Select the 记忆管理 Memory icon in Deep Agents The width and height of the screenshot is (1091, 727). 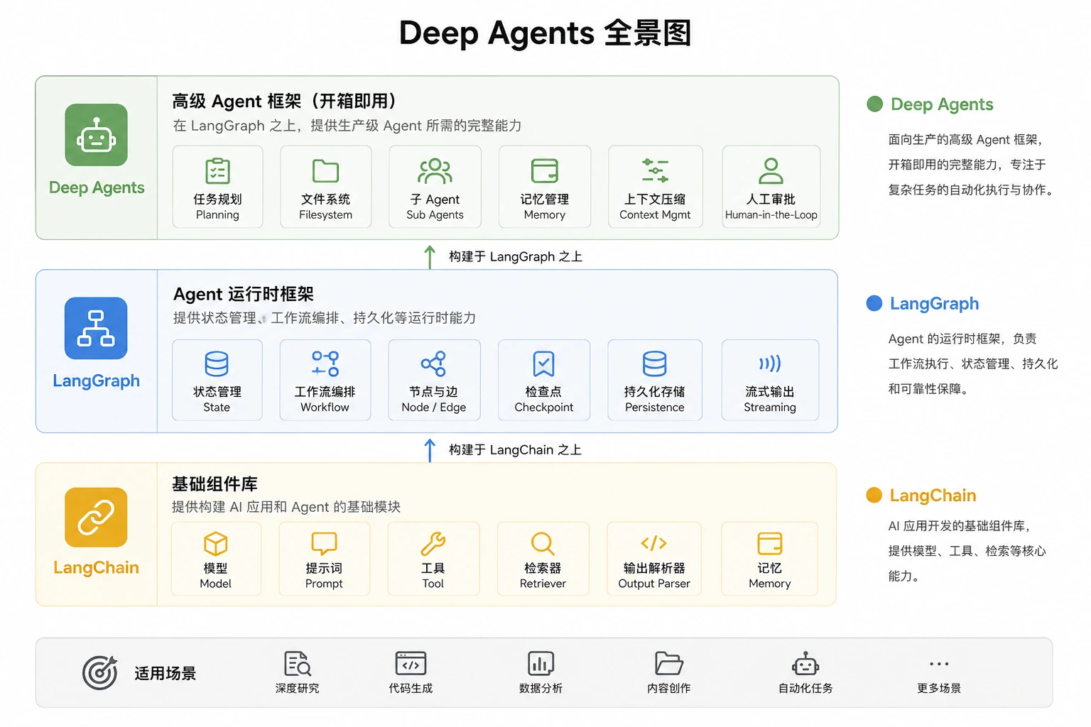coord(545,171)
